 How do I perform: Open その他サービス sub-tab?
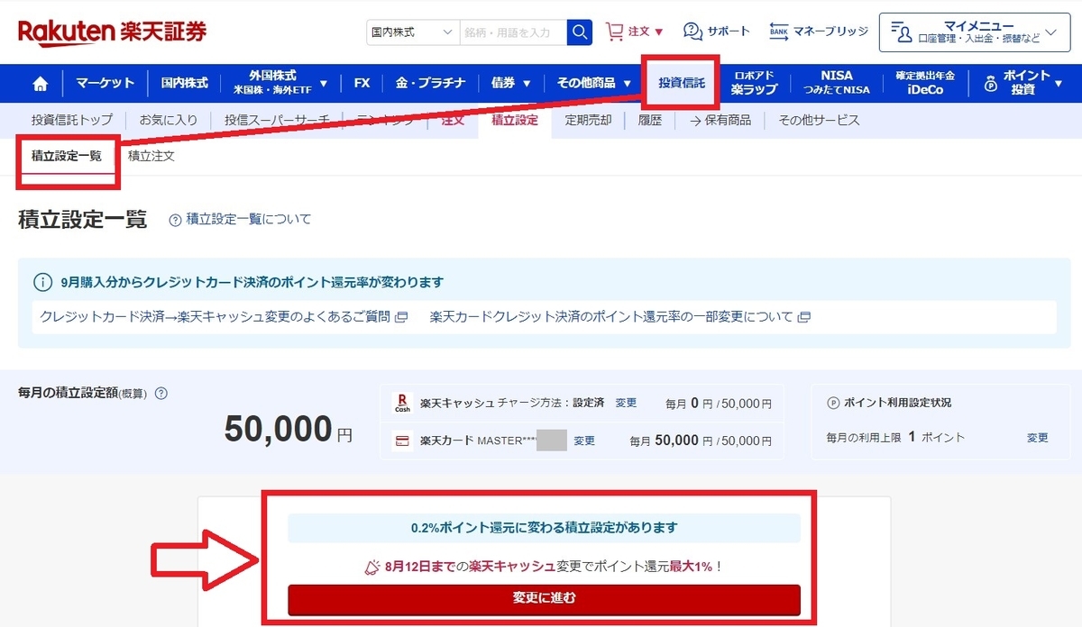[819, 120]
